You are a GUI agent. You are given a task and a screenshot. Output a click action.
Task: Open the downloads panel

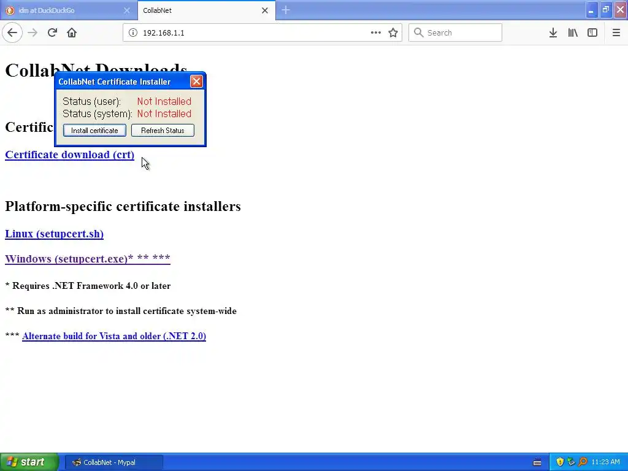tap(553, 33)
